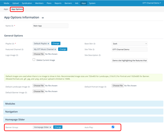Open the Members menu
The image size is (164, 134).
click(x=39, y=3)
